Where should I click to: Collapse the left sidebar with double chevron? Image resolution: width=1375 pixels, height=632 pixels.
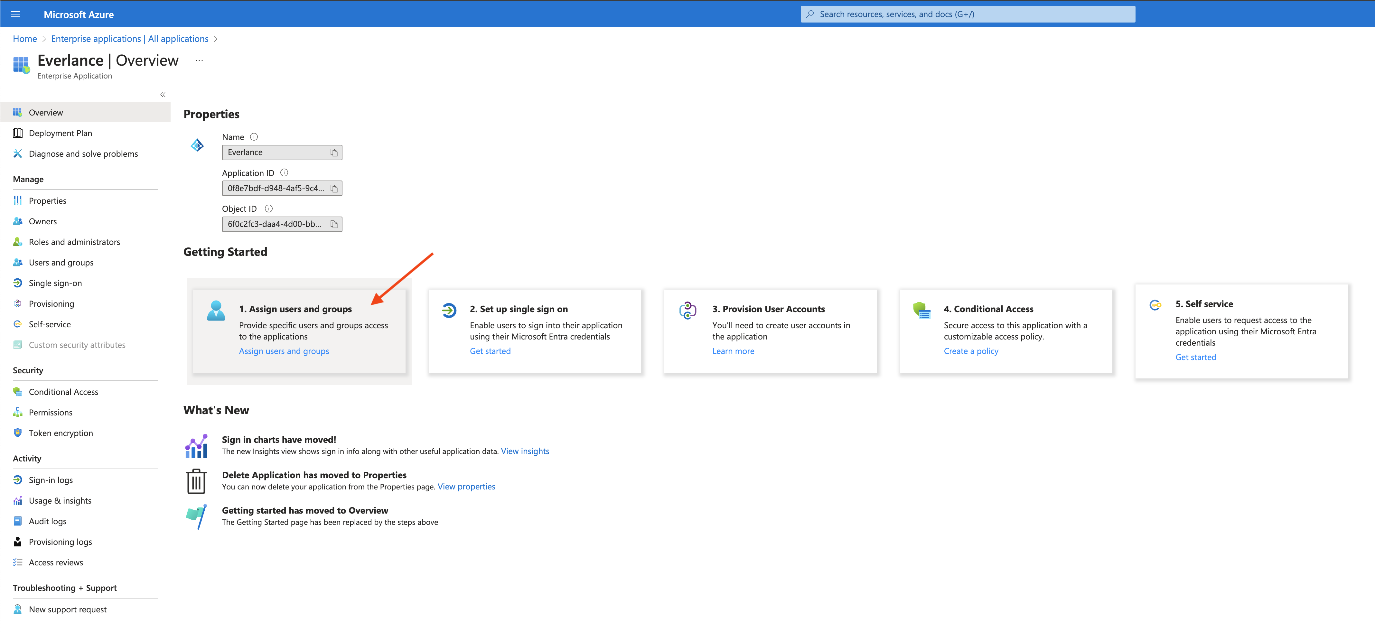(x=163, y=95)
